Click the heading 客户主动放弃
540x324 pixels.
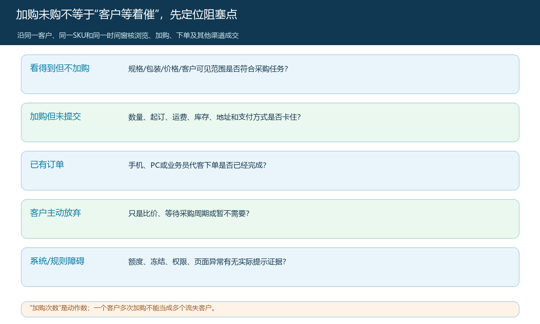click(x=56, y=213)
